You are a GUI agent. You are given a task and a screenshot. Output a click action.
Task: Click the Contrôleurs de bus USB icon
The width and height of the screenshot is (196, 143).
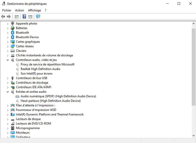point(13,78)
